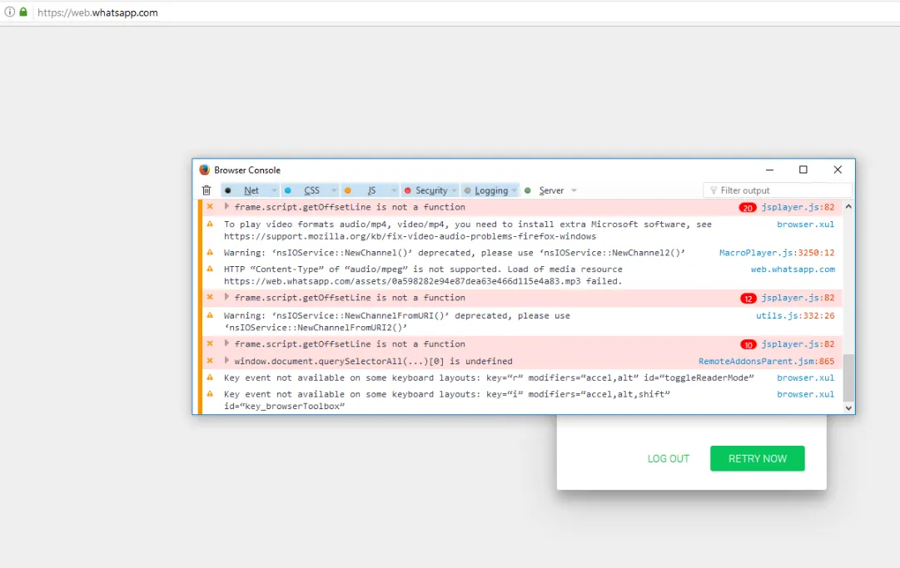The height and width of the screenshot is (568, 900).
Task: Click error X icon on querySelectorAll row
Action: 210,361
